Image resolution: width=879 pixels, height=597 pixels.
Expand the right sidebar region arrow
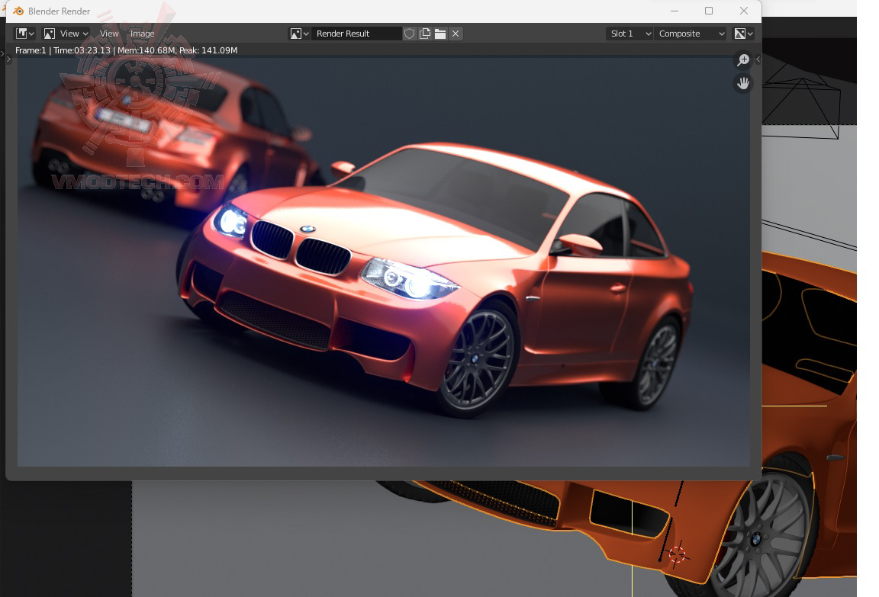758,59
